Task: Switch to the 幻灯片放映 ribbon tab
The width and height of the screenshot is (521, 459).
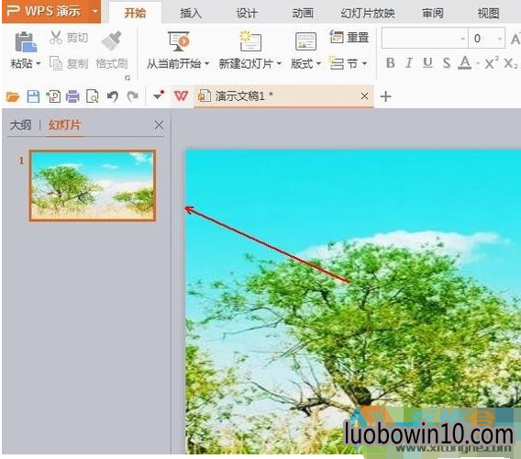Action: 368,13
